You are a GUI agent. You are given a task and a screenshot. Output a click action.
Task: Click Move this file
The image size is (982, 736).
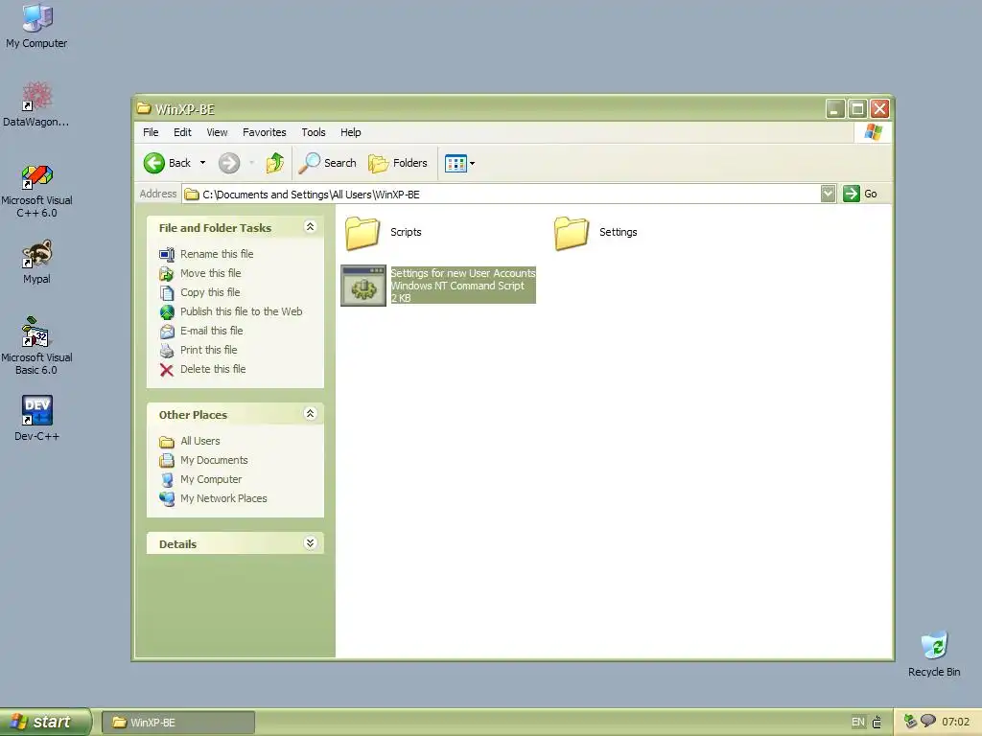point(210,273)
